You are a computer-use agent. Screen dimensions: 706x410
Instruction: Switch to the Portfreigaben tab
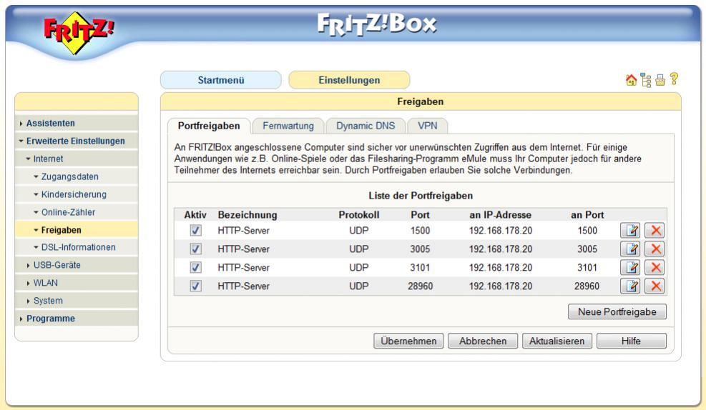(x=208, y=126)
